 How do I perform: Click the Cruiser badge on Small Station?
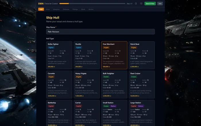(x=106, y=106)
